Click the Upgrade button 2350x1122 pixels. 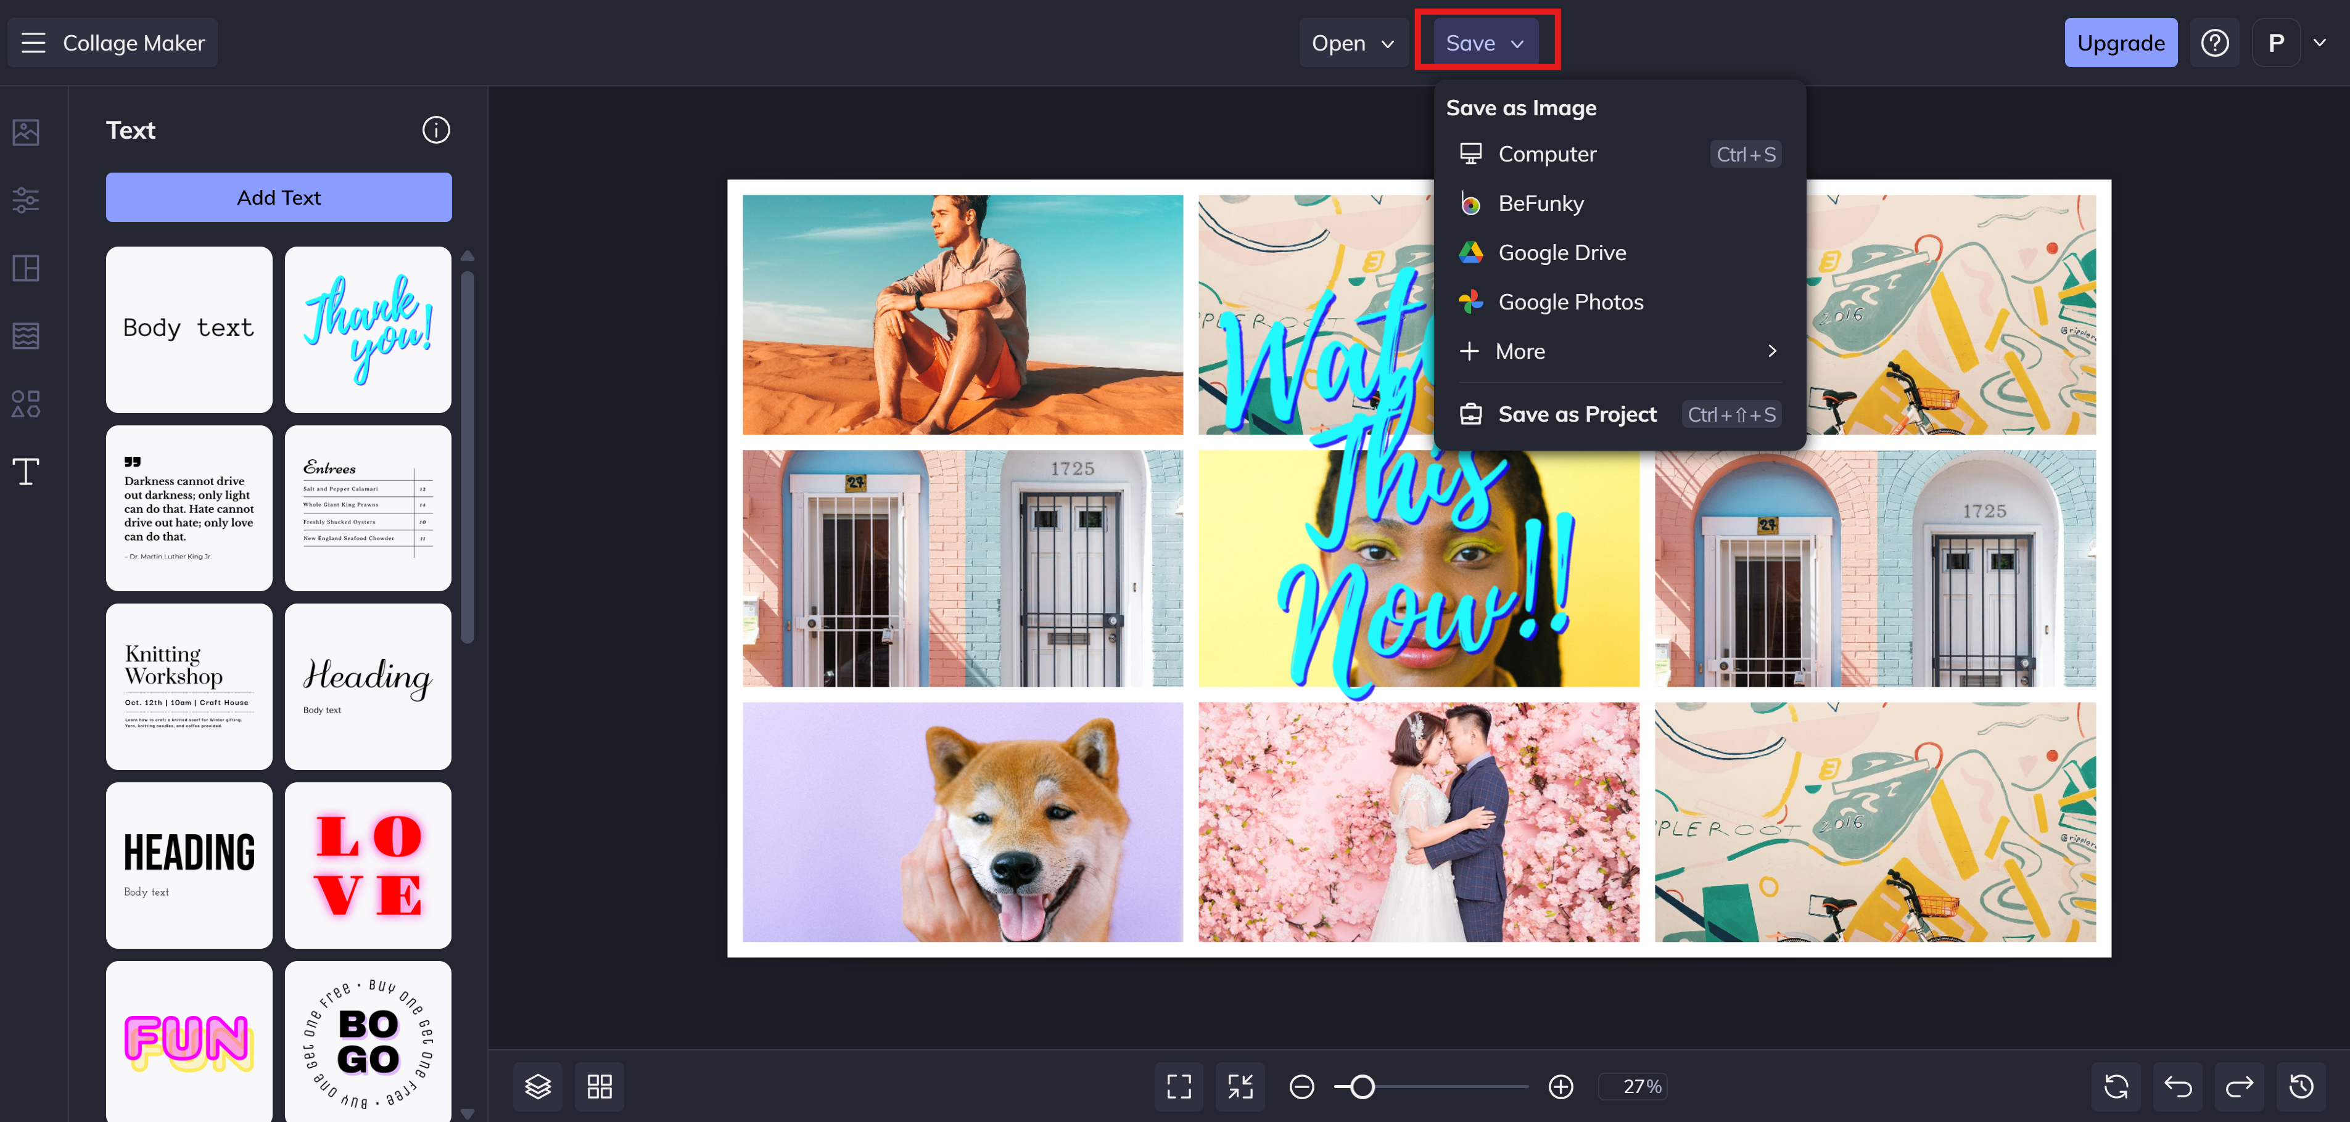pyautogui.click(x=2120, y=43)
